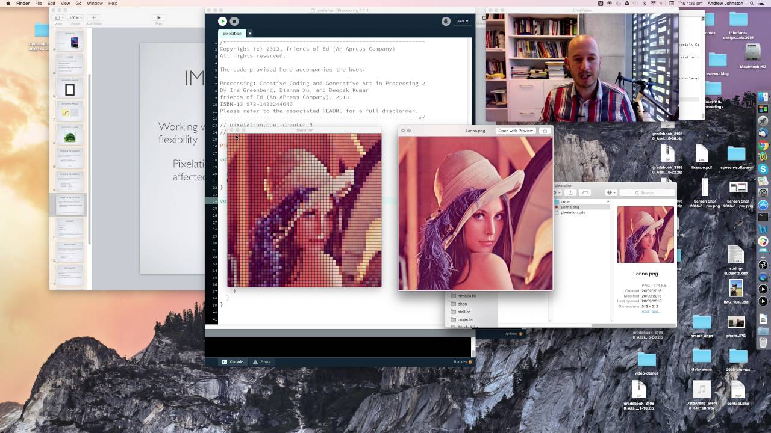Screen dimensions: 771x433
Task: Toggle the Processing debugger icon
Action: click(446, 21)
